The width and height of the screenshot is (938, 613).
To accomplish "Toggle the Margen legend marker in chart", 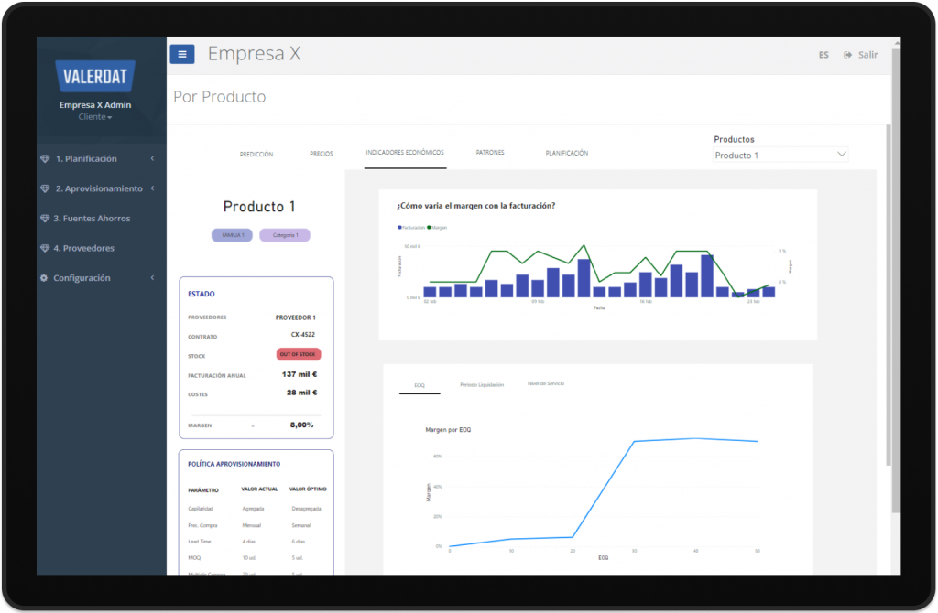I will coord(429,227).
